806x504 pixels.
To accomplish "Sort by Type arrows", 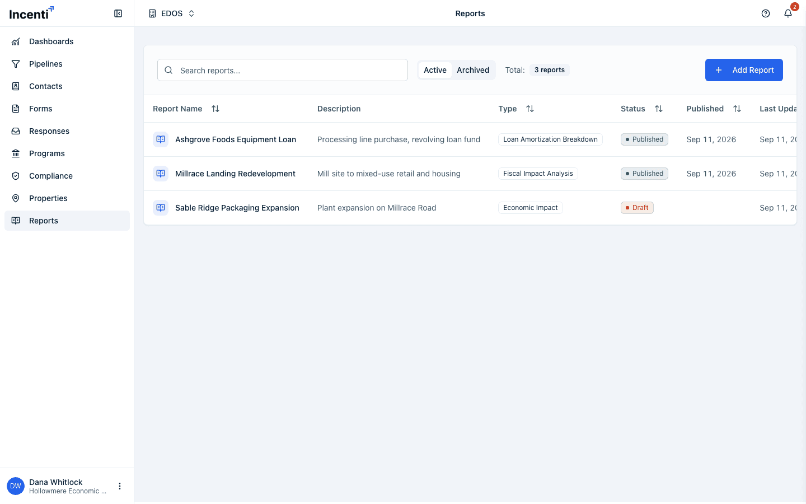I will (530, 109).
